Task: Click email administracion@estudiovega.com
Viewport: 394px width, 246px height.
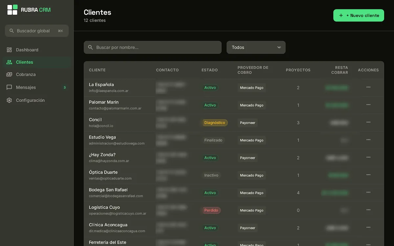Action: coord(117,143)
